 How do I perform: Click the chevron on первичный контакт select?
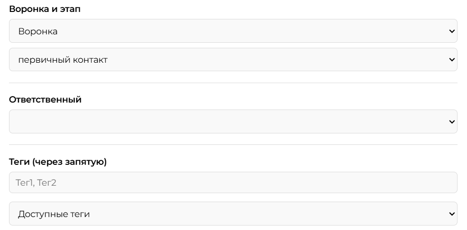(452, 60)
